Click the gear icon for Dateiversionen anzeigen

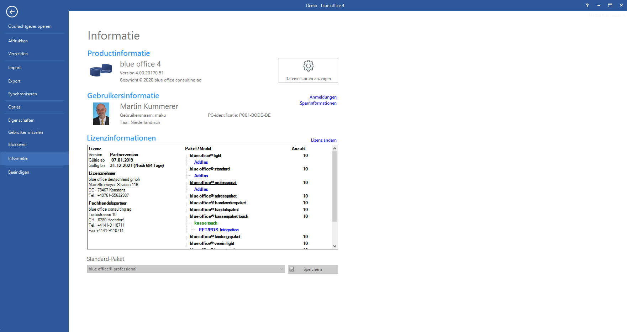coord(308,66)
